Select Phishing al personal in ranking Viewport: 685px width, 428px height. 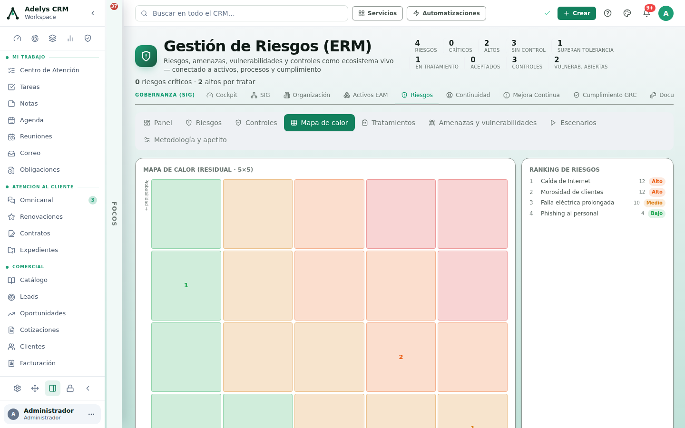tap(597, 214)
